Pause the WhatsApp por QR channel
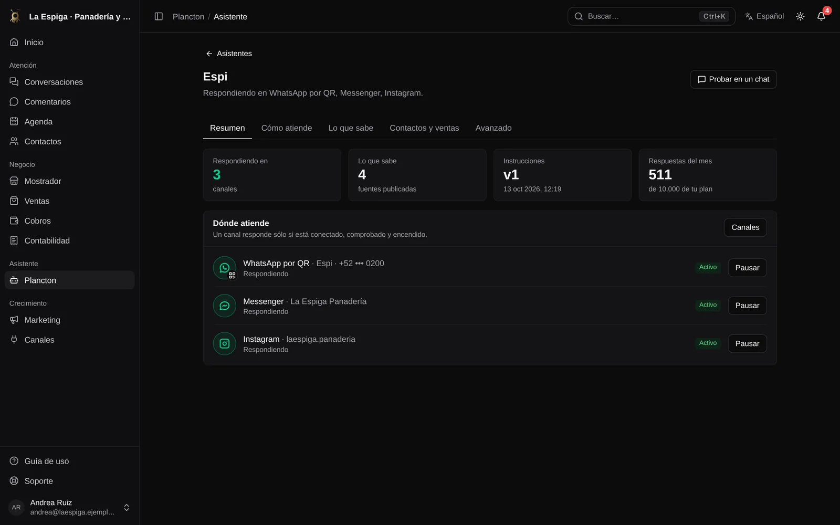Viewport: 840px width, 525px height. pyautogui.click(x=747, y=268)
